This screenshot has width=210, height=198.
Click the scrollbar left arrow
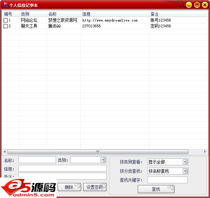pyautogui.click(x=5, y=152)
